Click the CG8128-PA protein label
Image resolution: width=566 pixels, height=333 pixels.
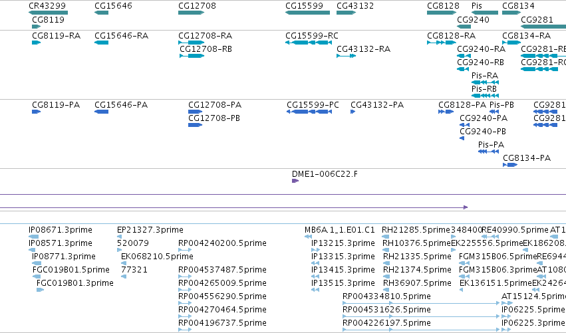coord(462,105)
